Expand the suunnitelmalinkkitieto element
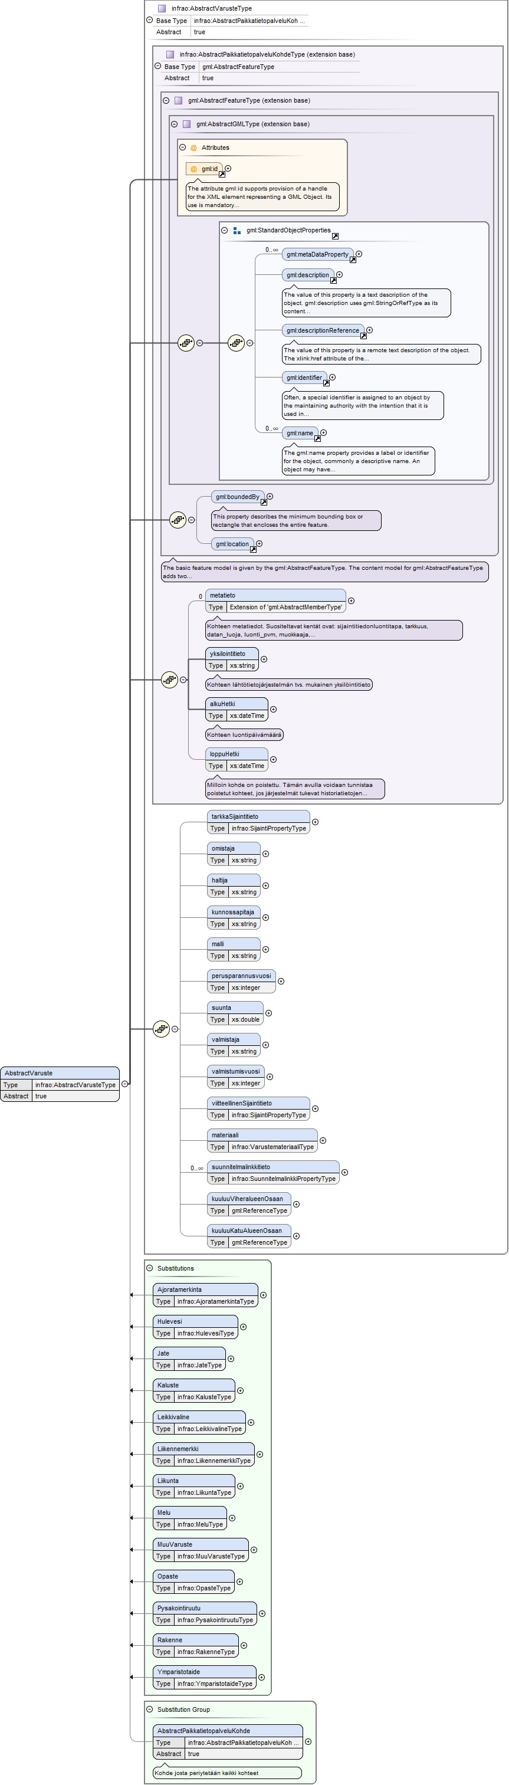This screenshot has height=1785, width=509. pyautogui.click(x=345, y=1173)
